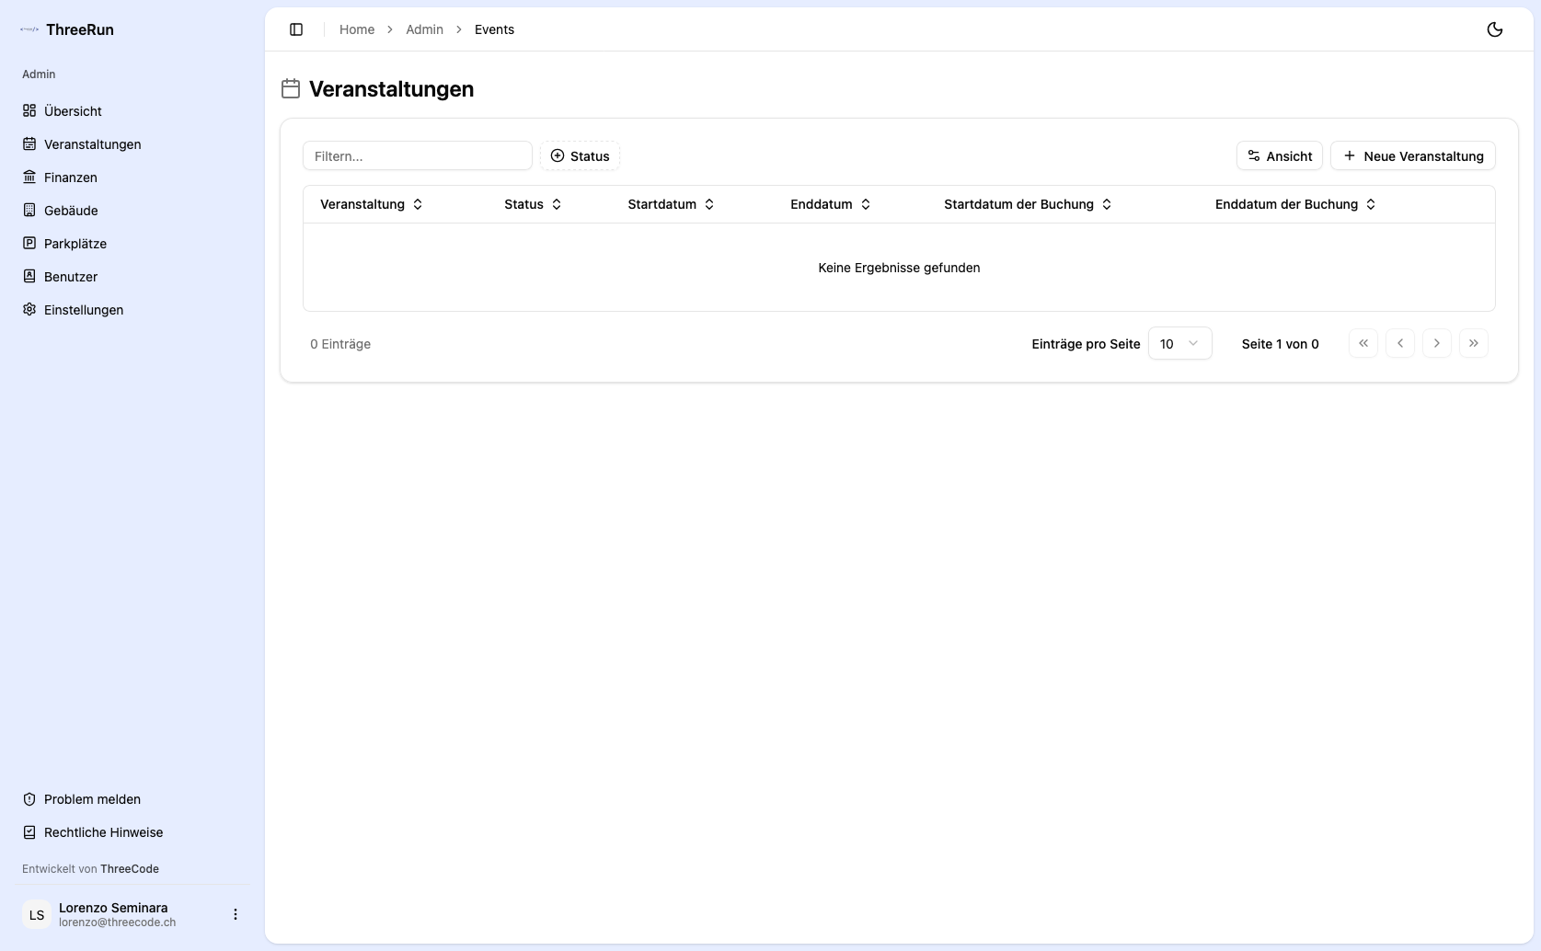Open user menu three-dot icon
This screenshot has height=951, width=1541.
[x=236, y=914]
